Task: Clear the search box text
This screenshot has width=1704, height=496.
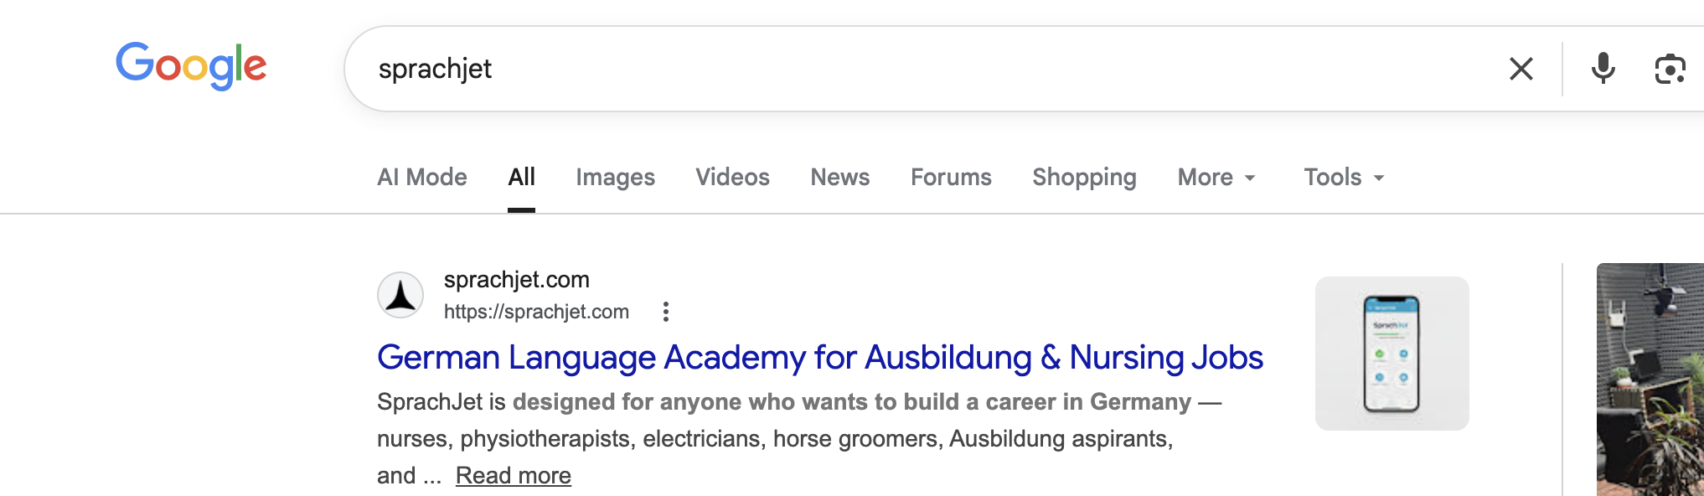Action: (1521, 69)
